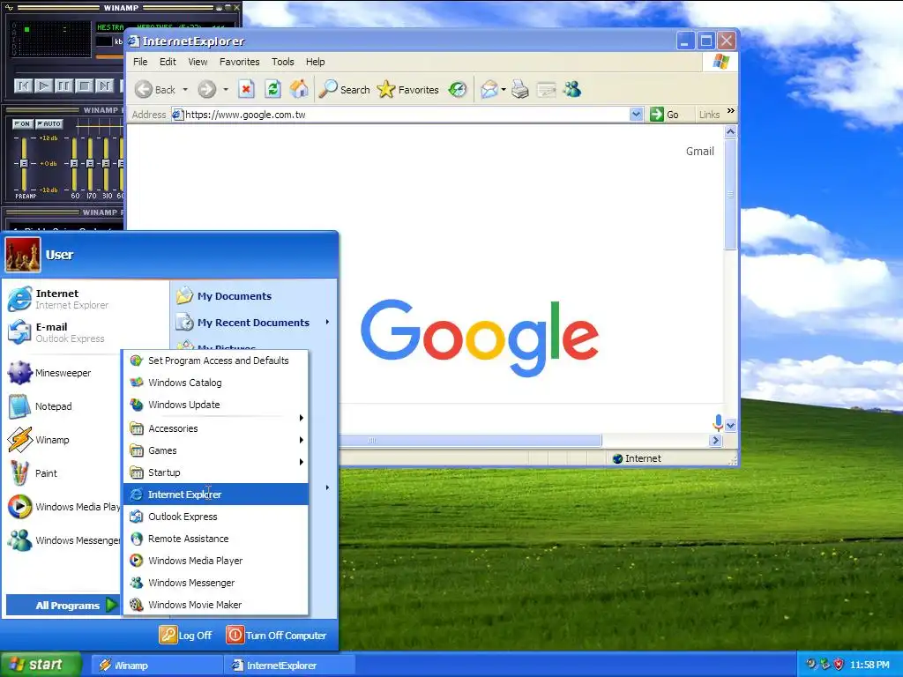Expand My Recent Documents submenu
This screenshot has height=677, width=903.
coord(253,323)
